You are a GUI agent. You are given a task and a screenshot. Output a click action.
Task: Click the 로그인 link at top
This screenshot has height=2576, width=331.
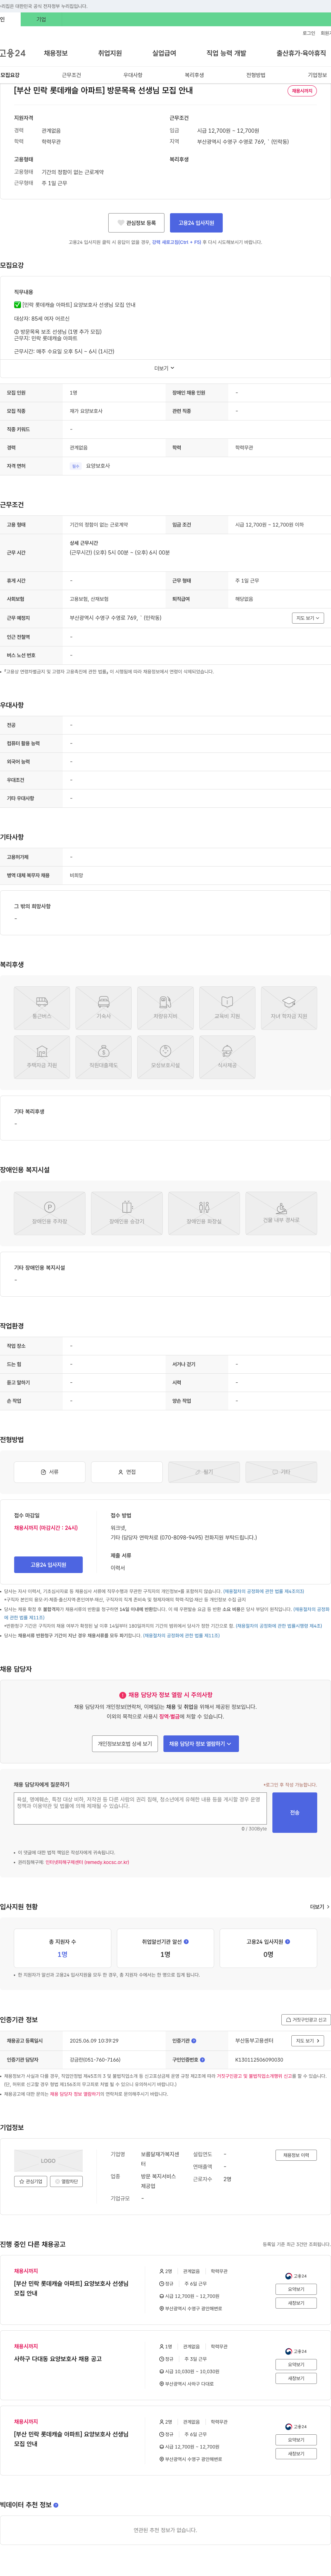(x=309, y=33)
